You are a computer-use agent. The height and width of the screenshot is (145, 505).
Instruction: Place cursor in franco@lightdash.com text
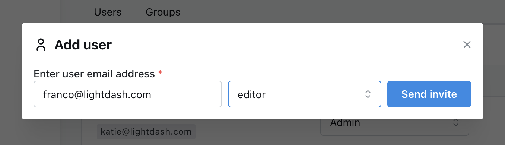(97, 94)
